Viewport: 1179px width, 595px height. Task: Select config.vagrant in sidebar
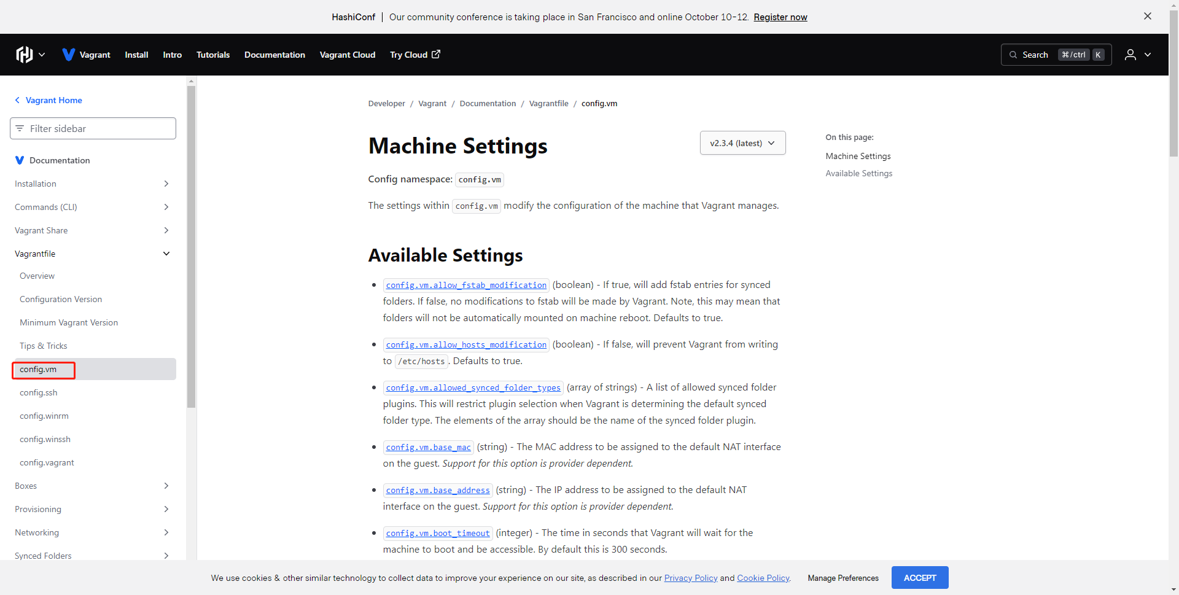47,462
